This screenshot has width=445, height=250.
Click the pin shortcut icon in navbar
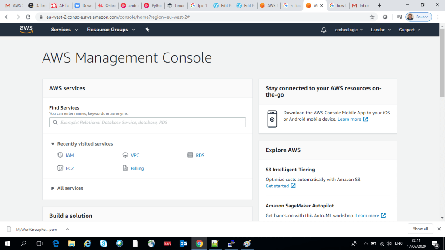(147, 30)
